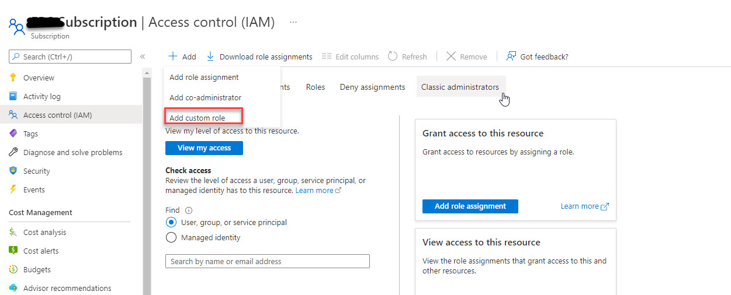This screenshot has width=731, height=295.
Task: Click the Cost analysis icon
Action: point(13,232)
